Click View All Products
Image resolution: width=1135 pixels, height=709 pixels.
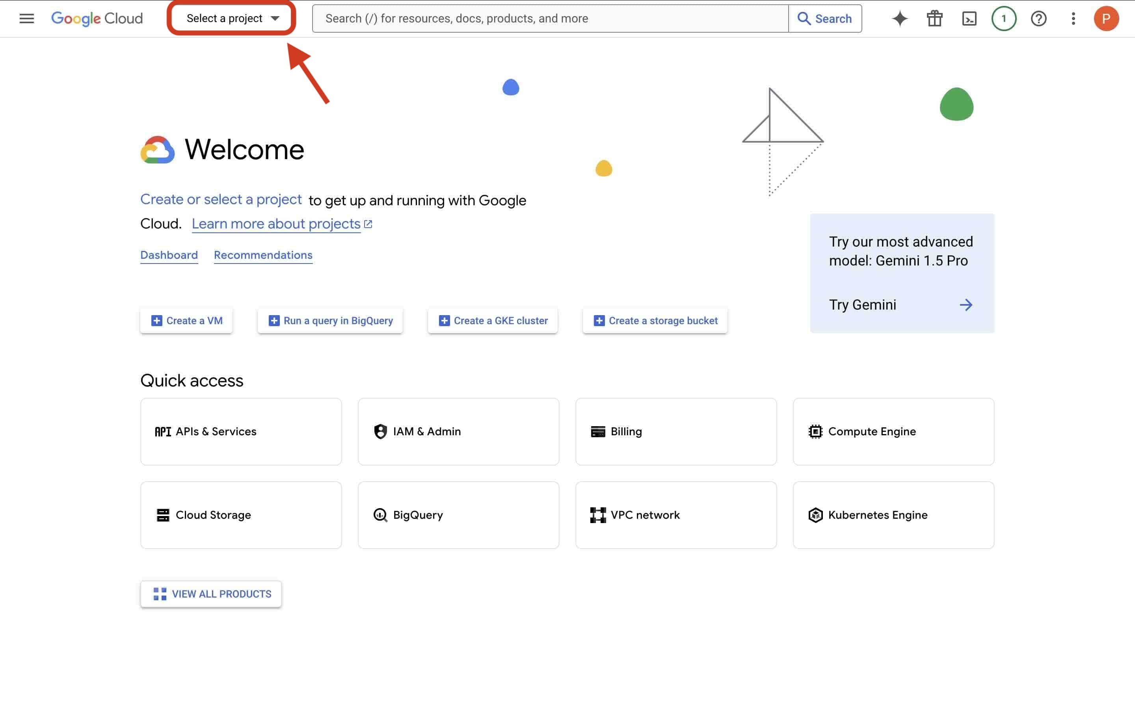point(210,594)
